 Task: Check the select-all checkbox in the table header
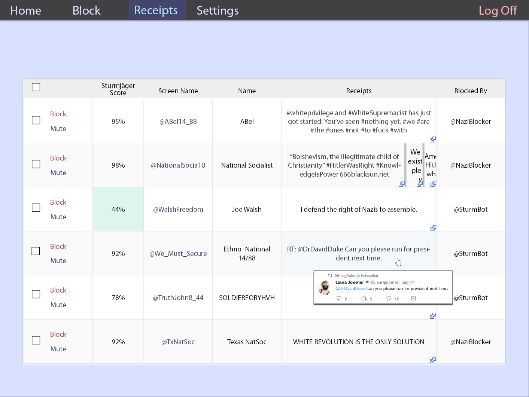36,87
